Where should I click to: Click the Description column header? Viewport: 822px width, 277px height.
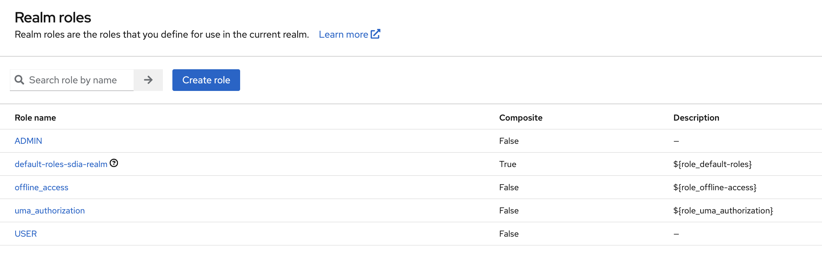tap(696, 118)
